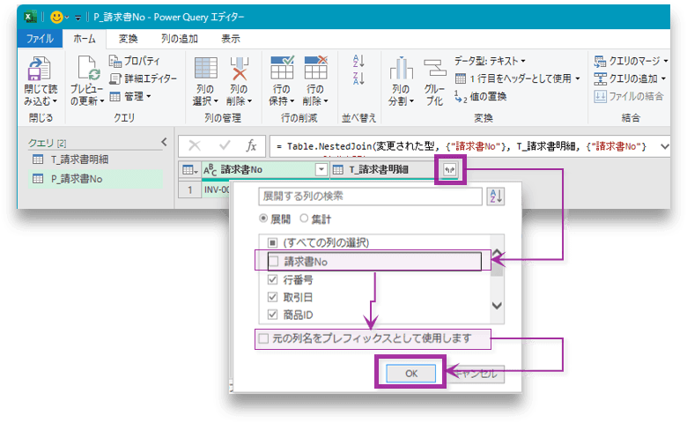687x423 pixels.
Task: Click the column search input field
Action: [x=369, y=196]
